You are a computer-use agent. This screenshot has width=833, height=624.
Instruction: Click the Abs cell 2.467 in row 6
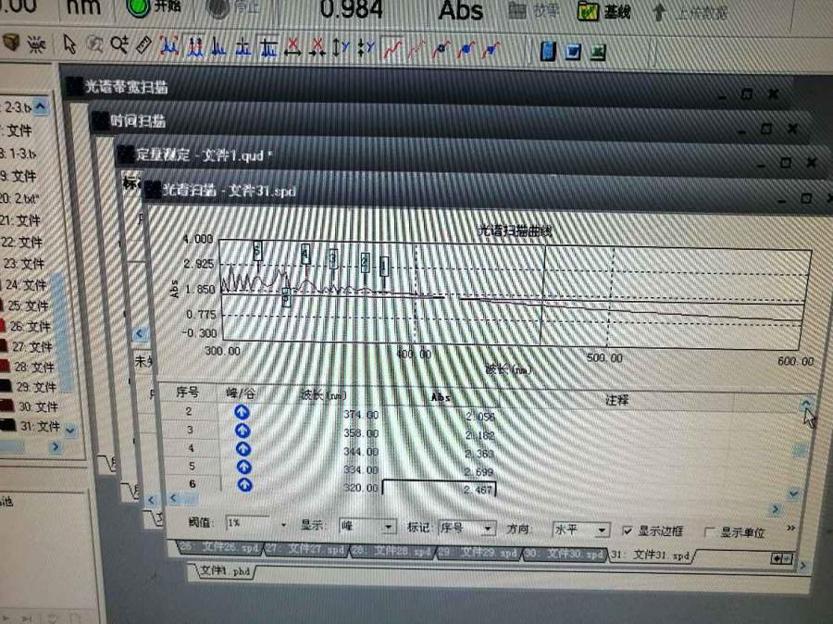click(439, 488)
